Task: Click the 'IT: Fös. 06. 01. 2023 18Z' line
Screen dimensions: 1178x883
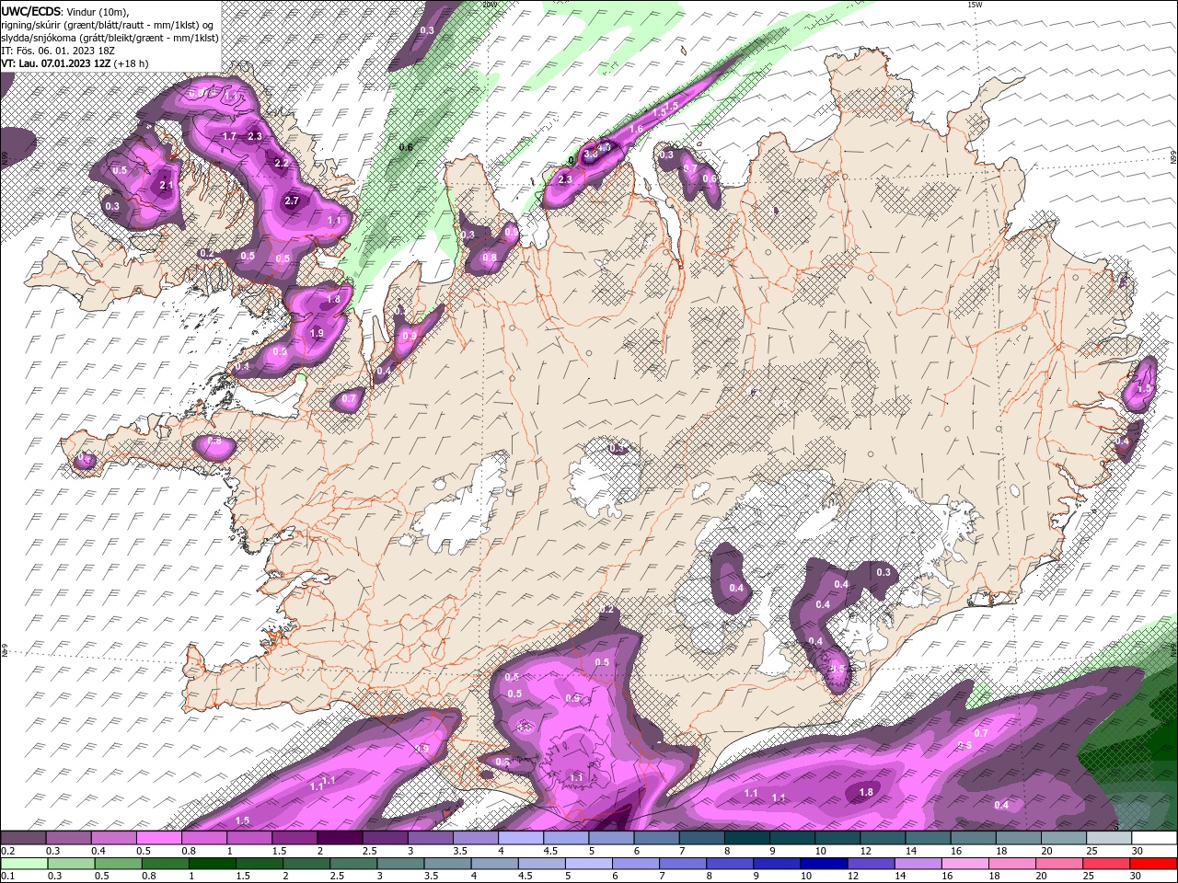Action: [x=60, y=51]
